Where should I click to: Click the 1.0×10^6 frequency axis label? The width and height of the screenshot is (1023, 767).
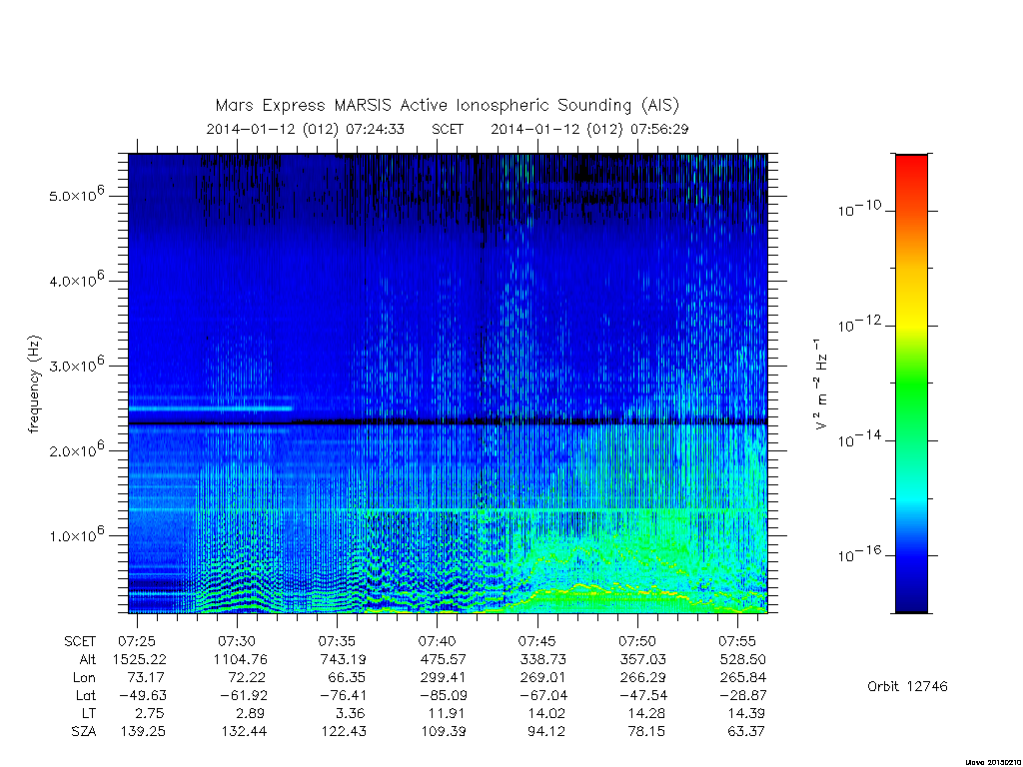point(76,534)
